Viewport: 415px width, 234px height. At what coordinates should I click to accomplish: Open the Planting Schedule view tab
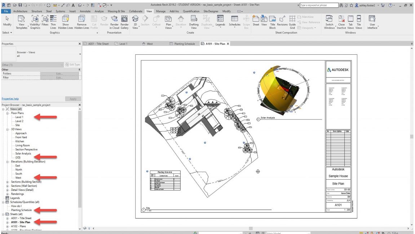click(x=182, y=44)
